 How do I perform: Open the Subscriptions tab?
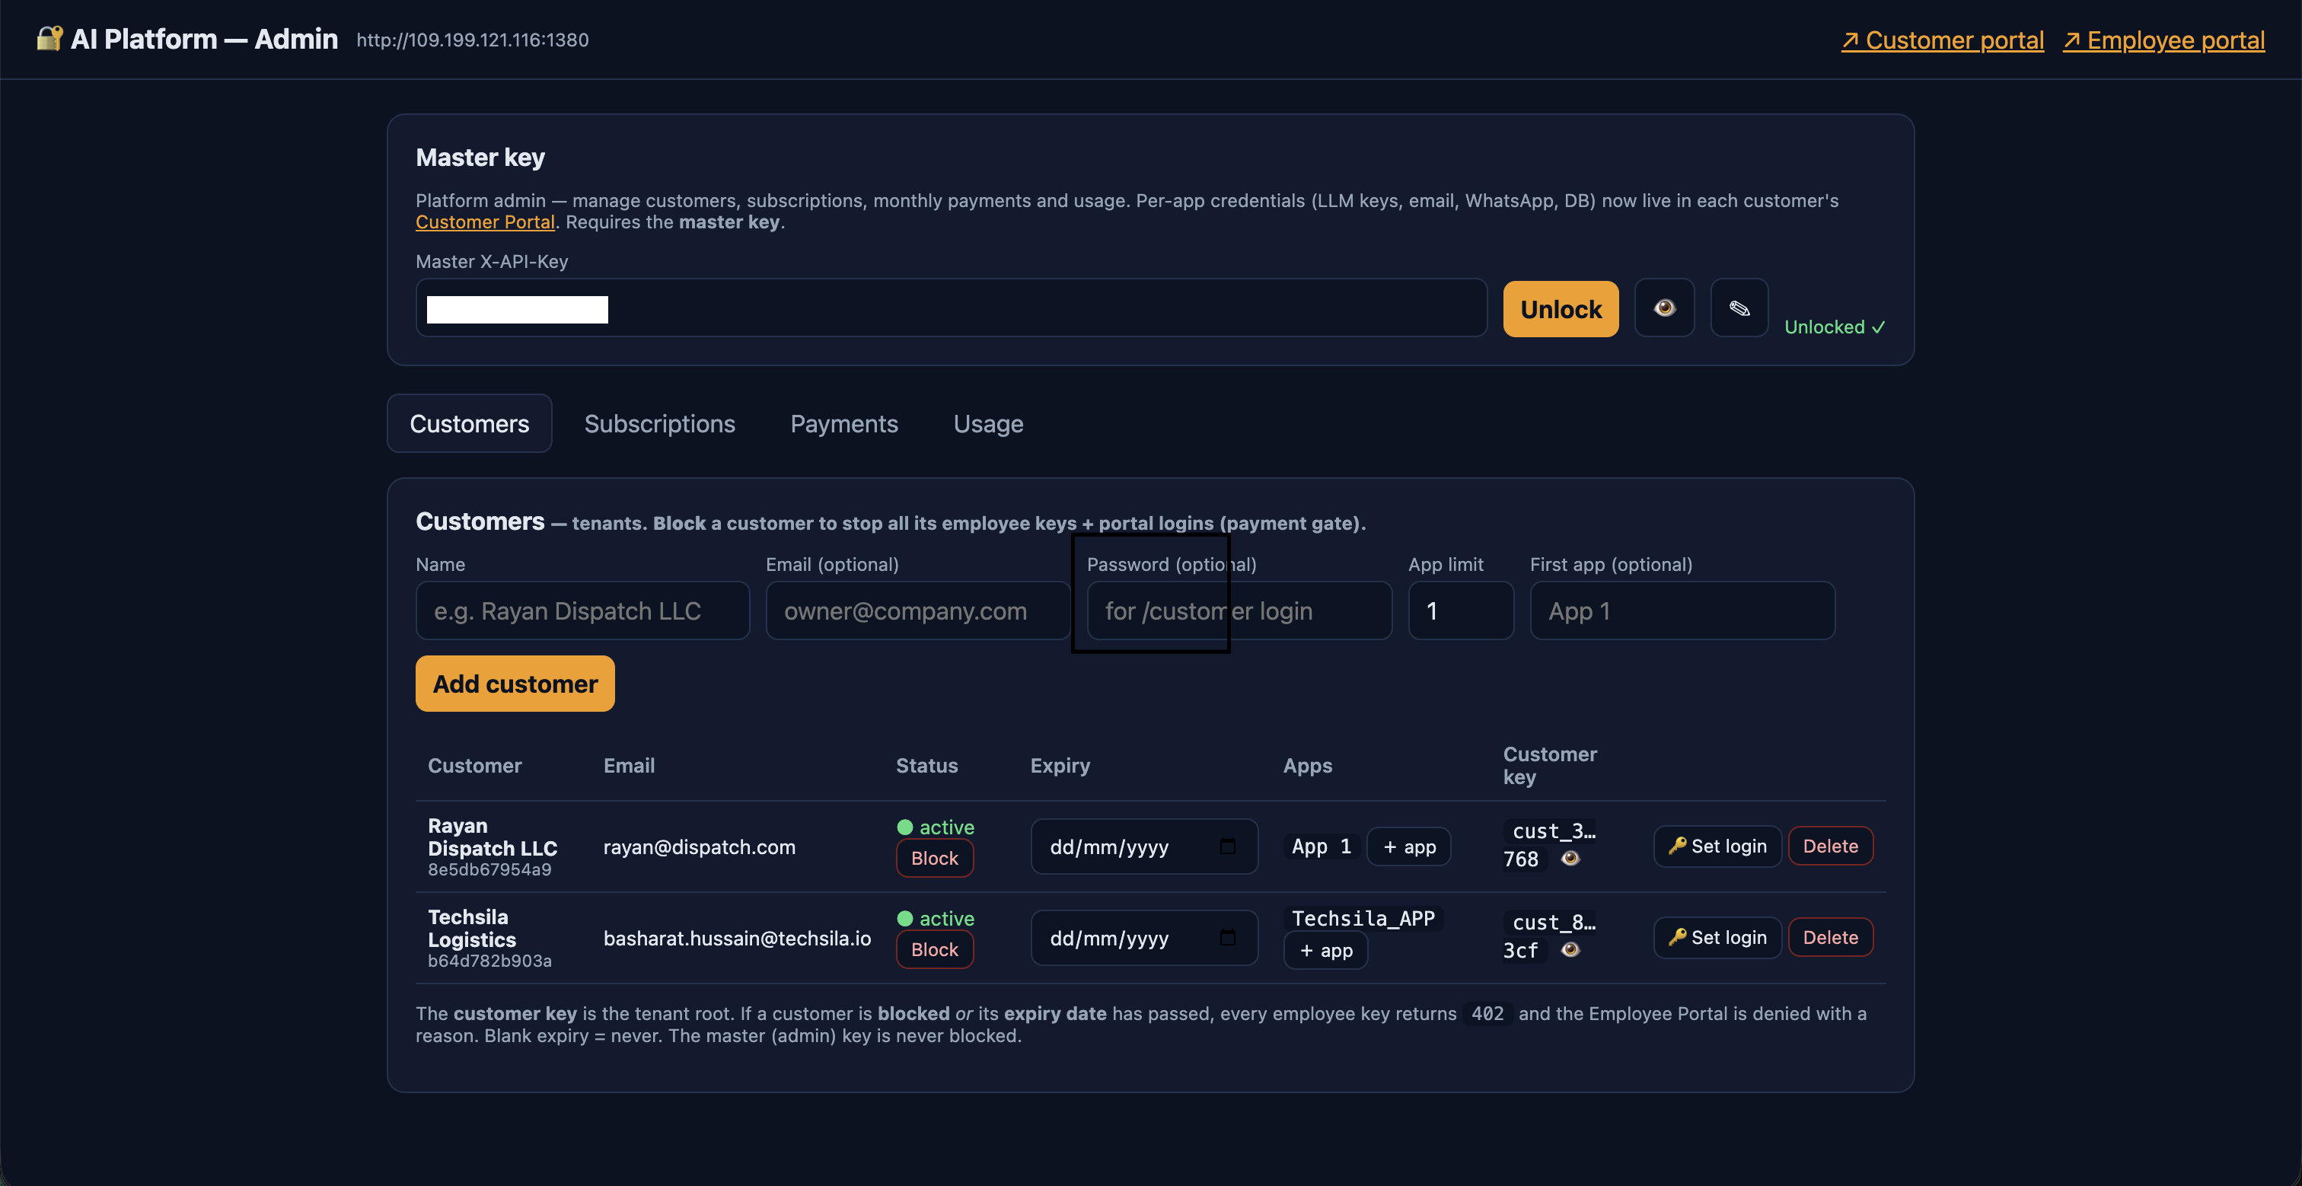659,424
